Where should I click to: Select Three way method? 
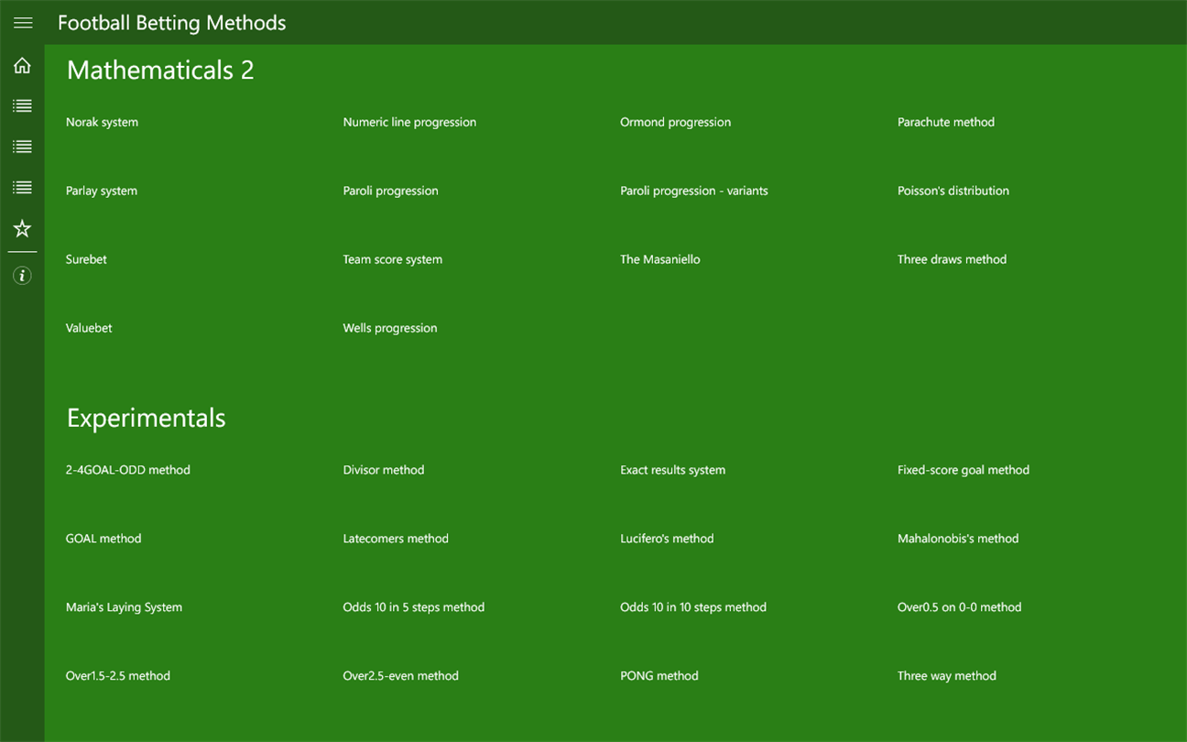[946, 676]
